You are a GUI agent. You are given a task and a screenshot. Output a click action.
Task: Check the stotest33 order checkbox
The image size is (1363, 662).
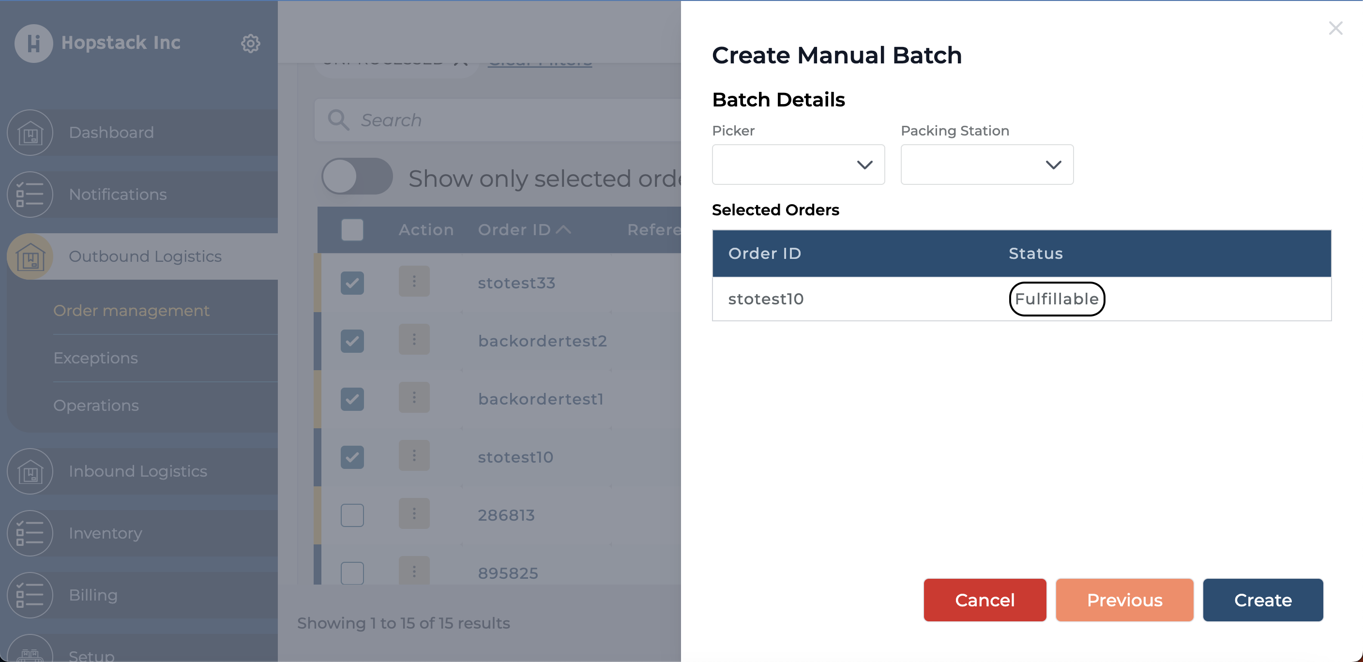(x=353, y=282)
